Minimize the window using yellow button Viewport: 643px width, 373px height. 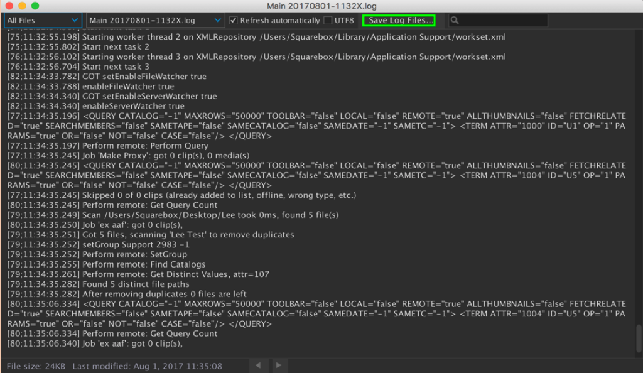click(21, 6)
